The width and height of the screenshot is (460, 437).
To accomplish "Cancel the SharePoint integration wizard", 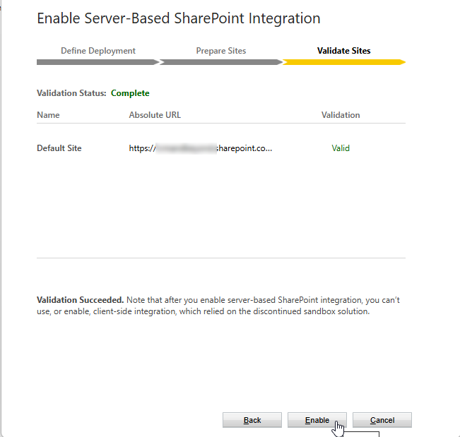I will (382, 420).
